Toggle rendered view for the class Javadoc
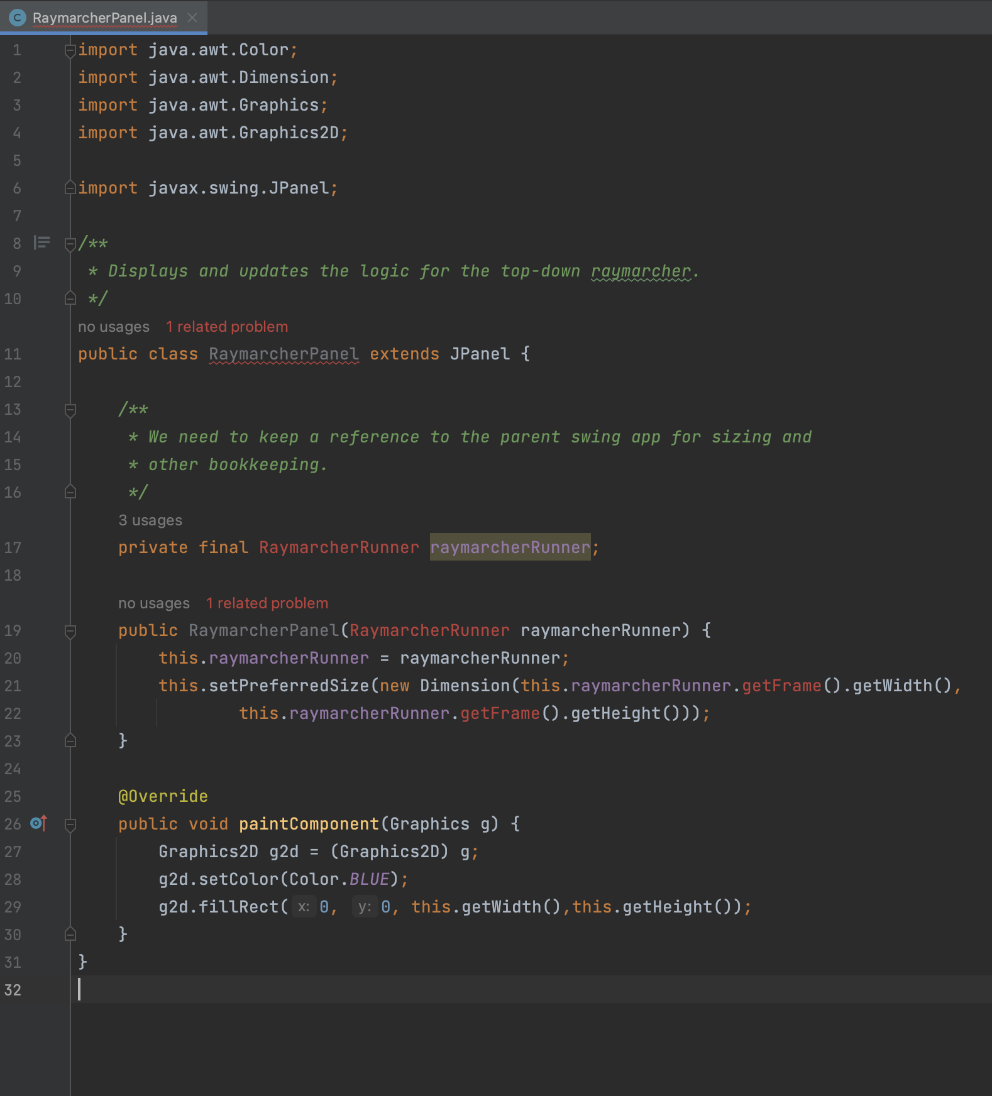Image resolution: width=992 pixels, height=1096 pixels. coord(42,243)
